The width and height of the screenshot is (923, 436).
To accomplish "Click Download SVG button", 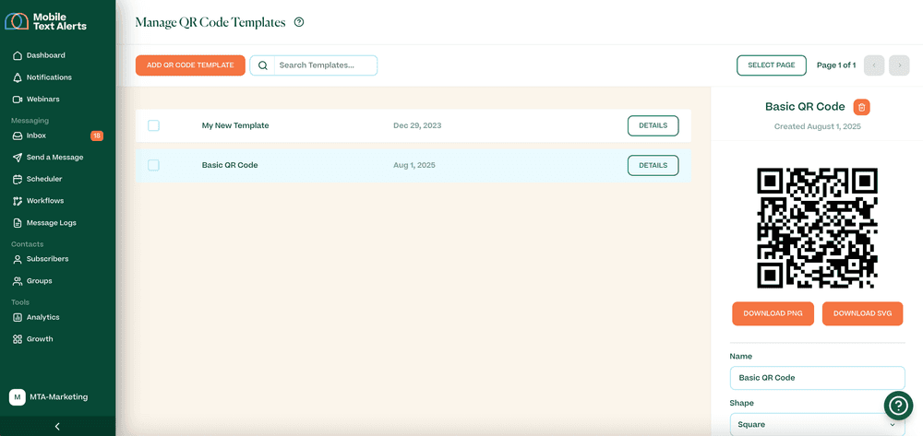I will point(862,313).
